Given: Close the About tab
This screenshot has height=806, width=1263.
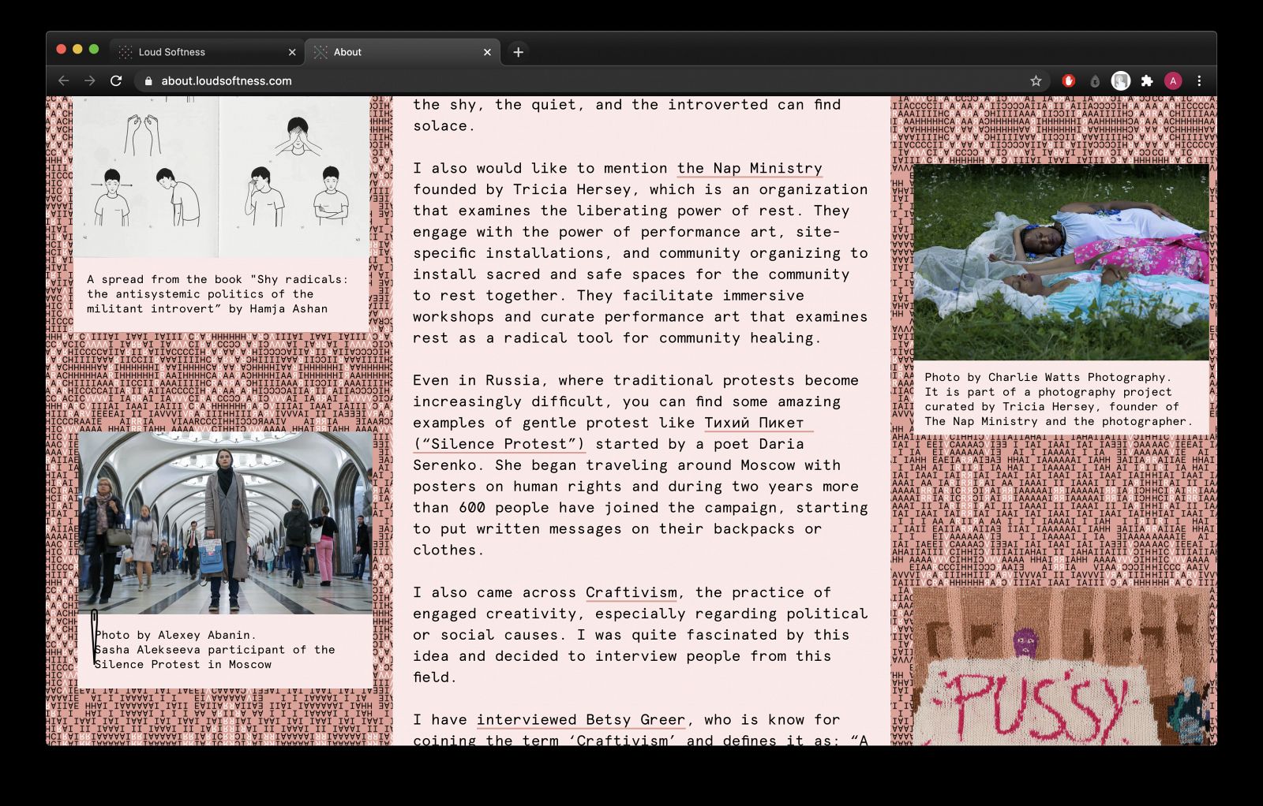Looking at the screenshot, I should (487, 52).
